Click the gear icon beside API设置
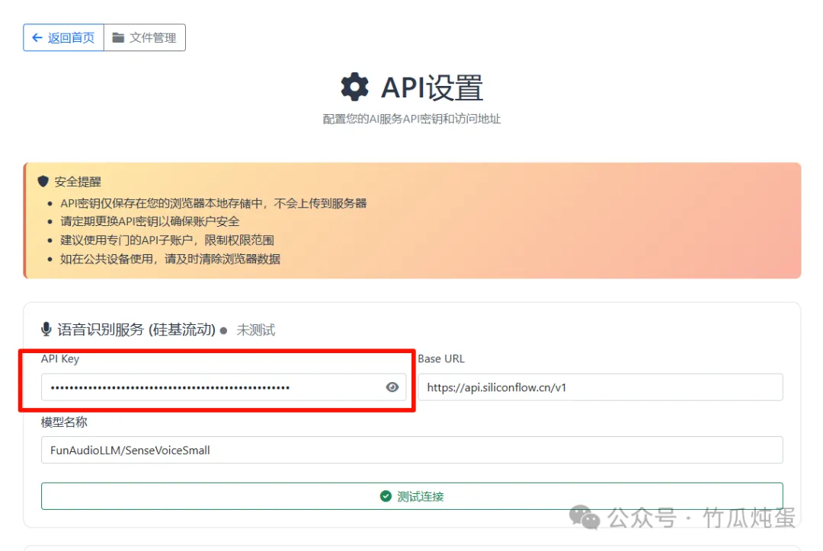This screenshot has width=823, height=551. click(x=355, y=87)
